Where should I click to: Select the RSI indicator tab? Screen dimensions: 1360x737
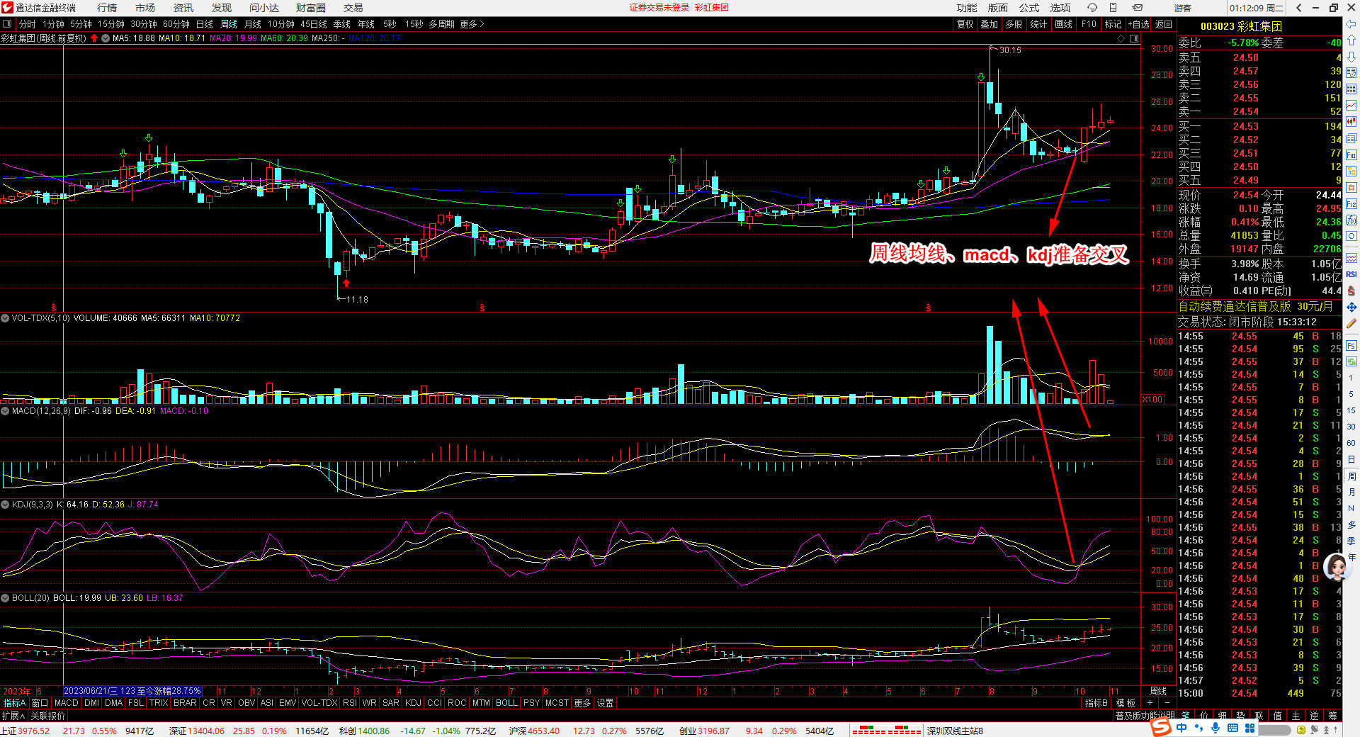click(349, 703)
